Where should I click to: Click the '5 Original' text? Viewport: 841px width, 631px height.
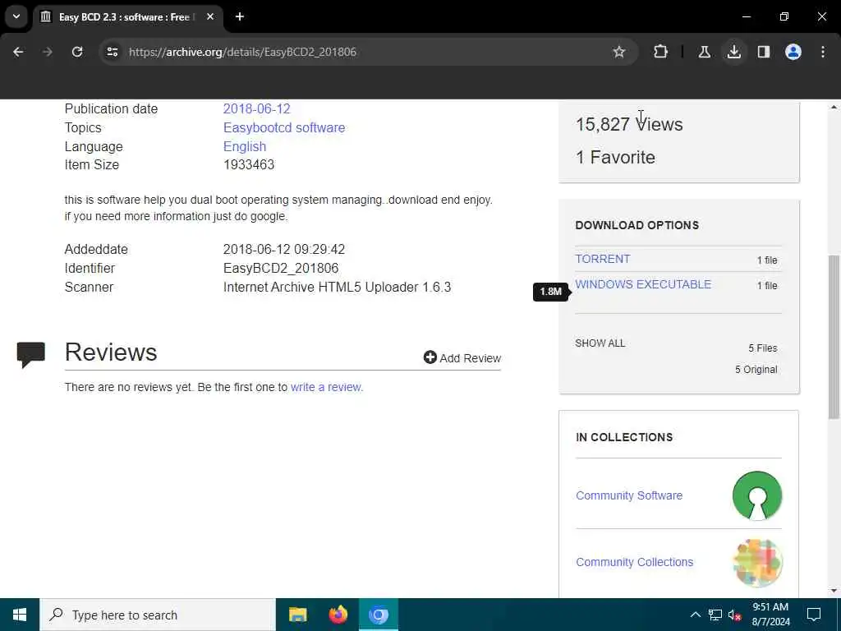click(756, 370)
